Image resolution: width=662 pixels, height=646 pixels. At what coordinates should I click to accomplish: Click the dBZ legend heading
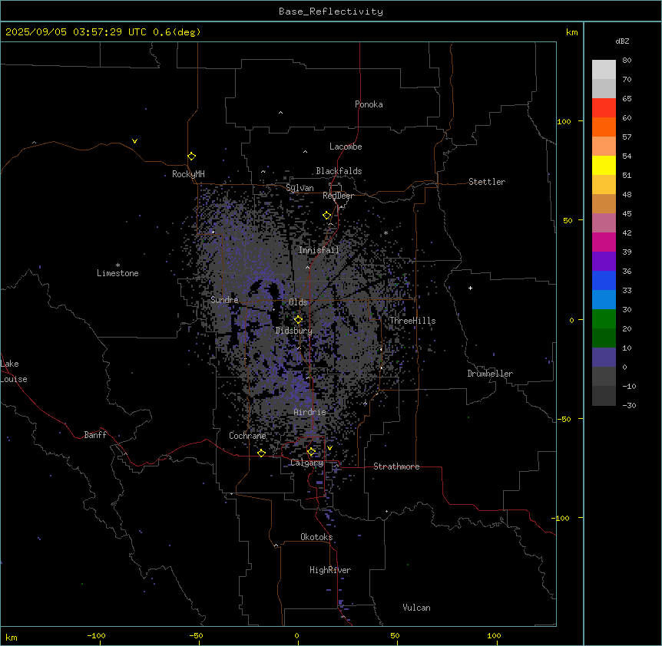click(622, 41)
